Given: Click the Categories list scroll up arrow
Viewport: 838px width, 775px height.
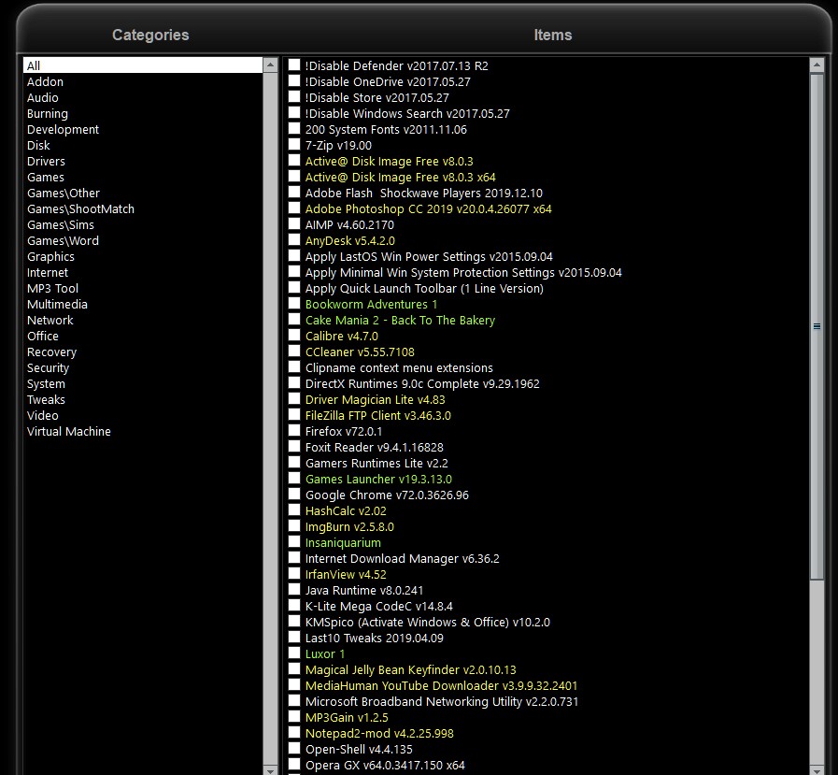Looking at the screenshot, I should (270, 65).
